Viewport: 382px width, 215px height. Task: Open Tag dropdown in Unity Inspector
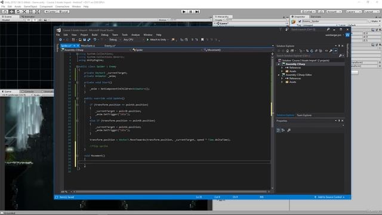pos(321,25)
